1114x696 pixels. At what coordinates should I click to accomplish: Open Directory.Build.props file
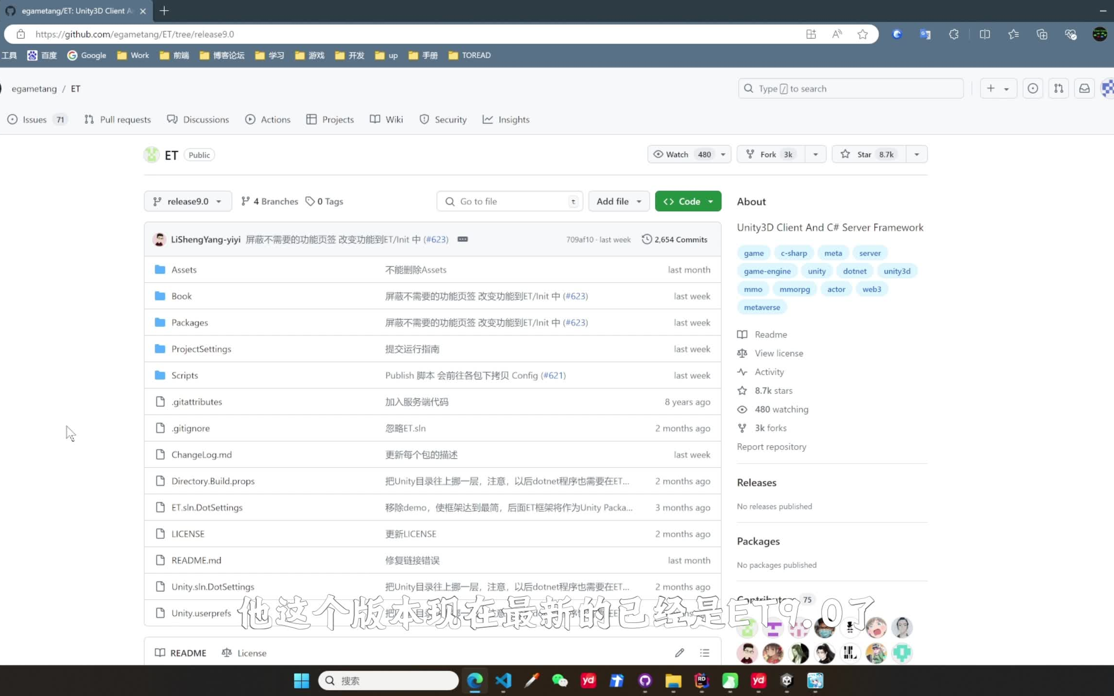[x=213, y=481]
